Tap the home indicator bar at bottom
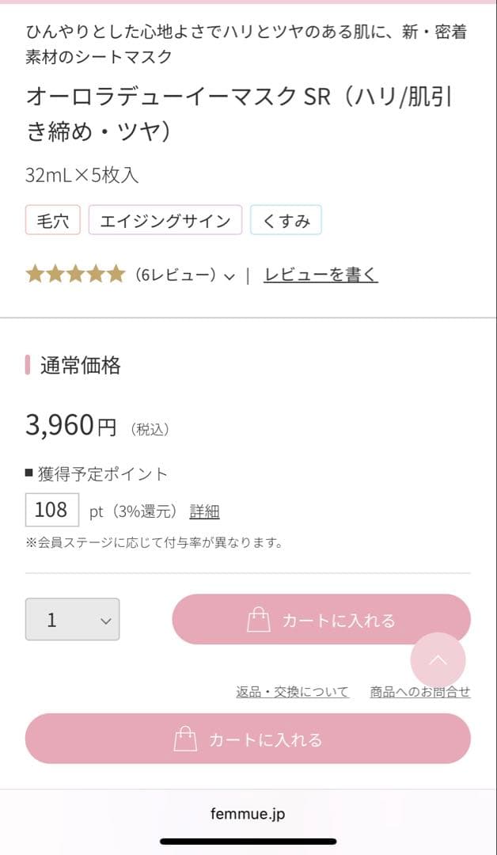The image size is (497, 855). pyautogui.click(x=248, y=841)
